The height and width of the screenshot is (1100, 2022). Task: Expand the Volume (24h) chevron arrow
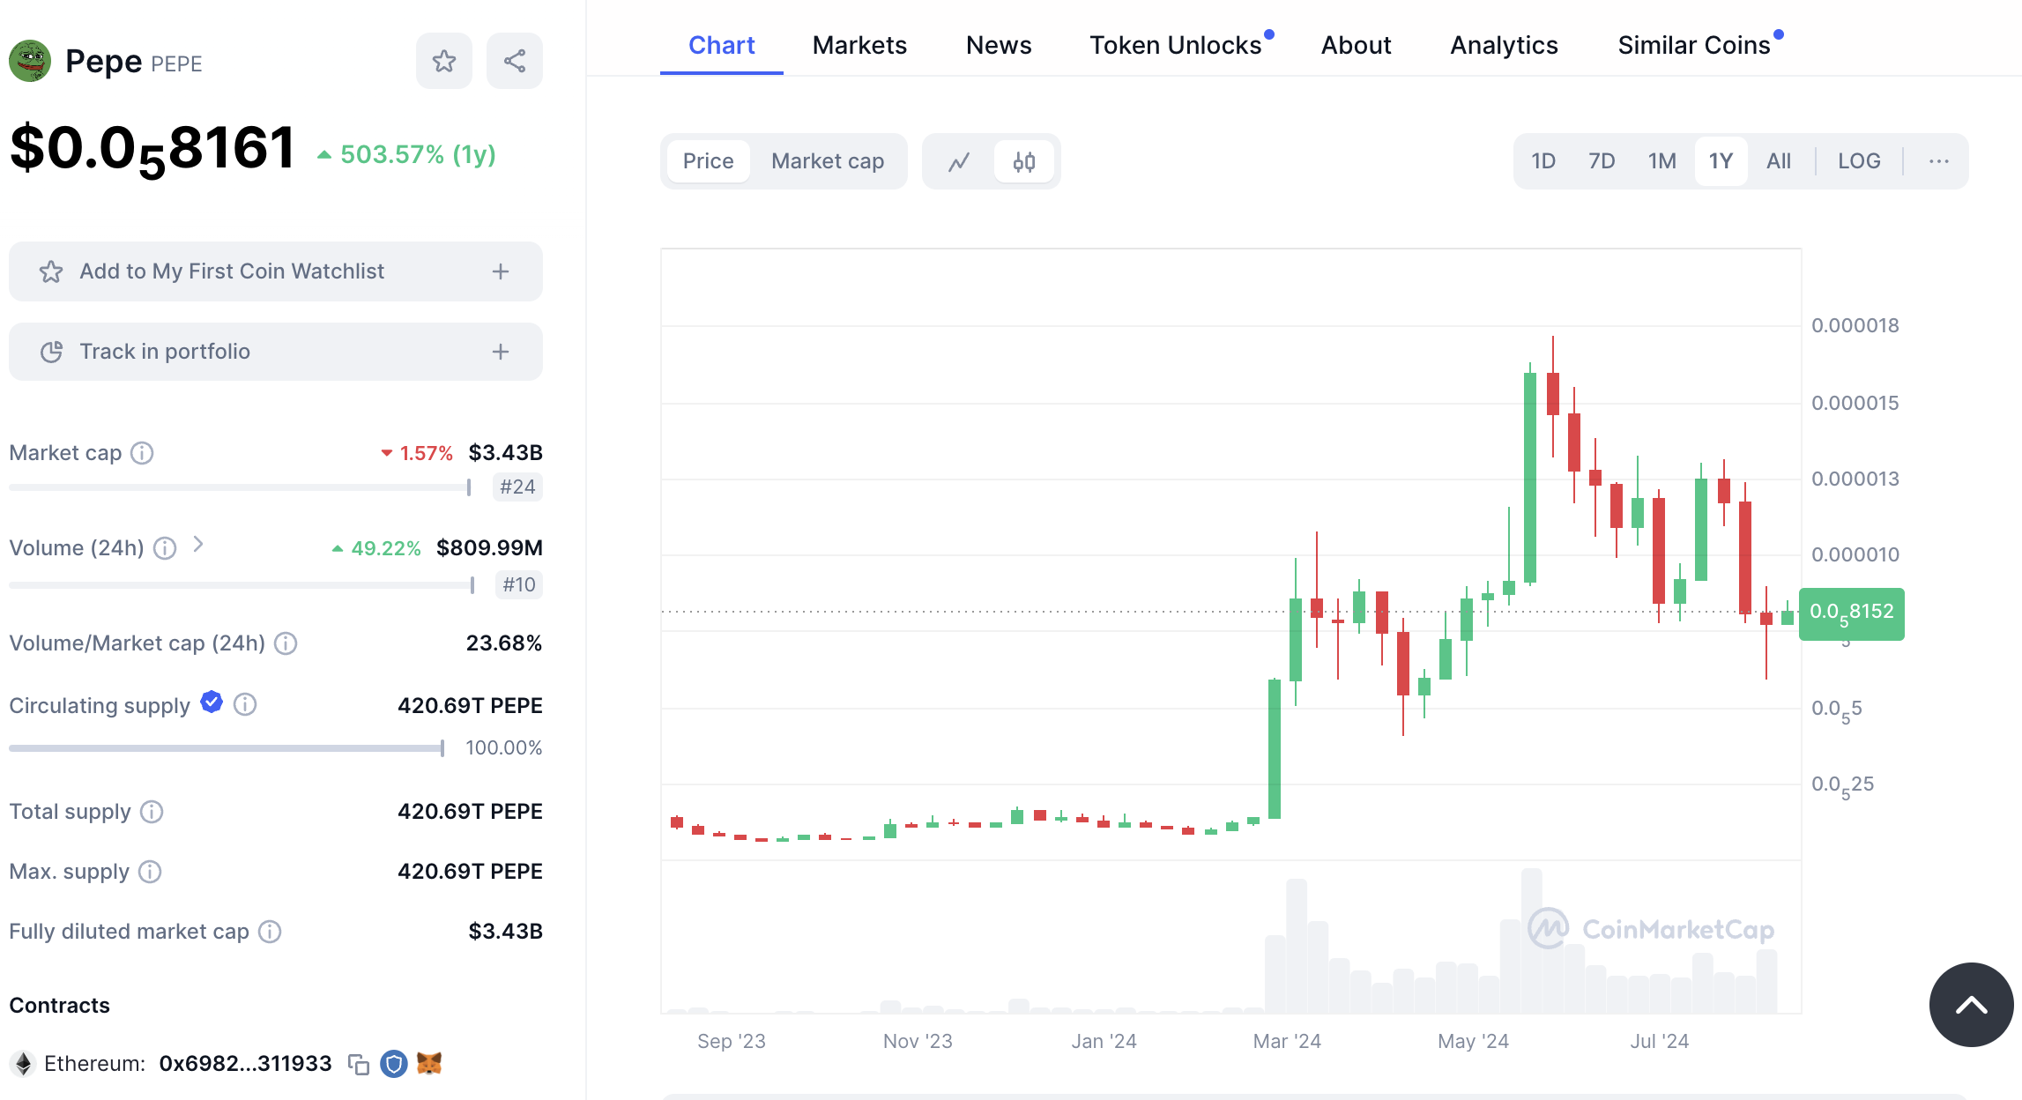tap(198, 545)
